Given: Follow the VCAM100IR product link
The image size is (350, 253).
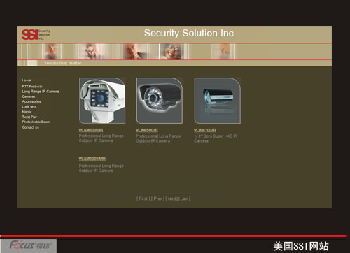Looking at the screenshot, I should tap(205, 130).
